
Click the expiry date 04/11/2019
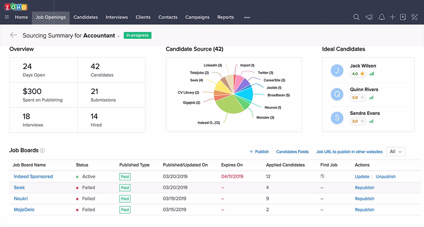click(232, 177)
